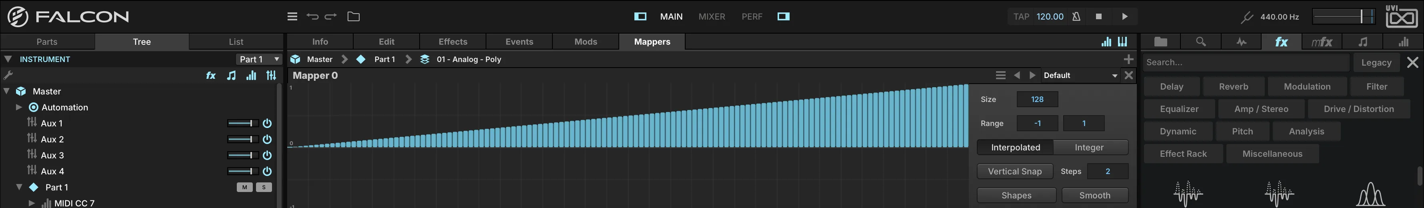Open Mapper 0 preset menu icon

click(1000, 75)
